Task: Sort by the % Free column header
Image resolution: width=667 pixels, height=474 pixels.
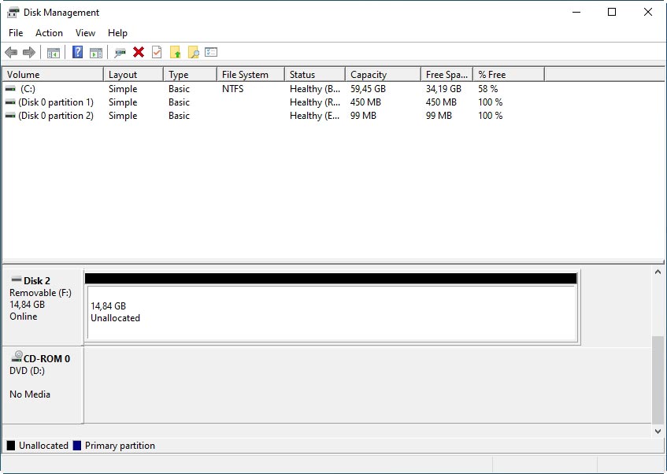Action: coord(509,75)
